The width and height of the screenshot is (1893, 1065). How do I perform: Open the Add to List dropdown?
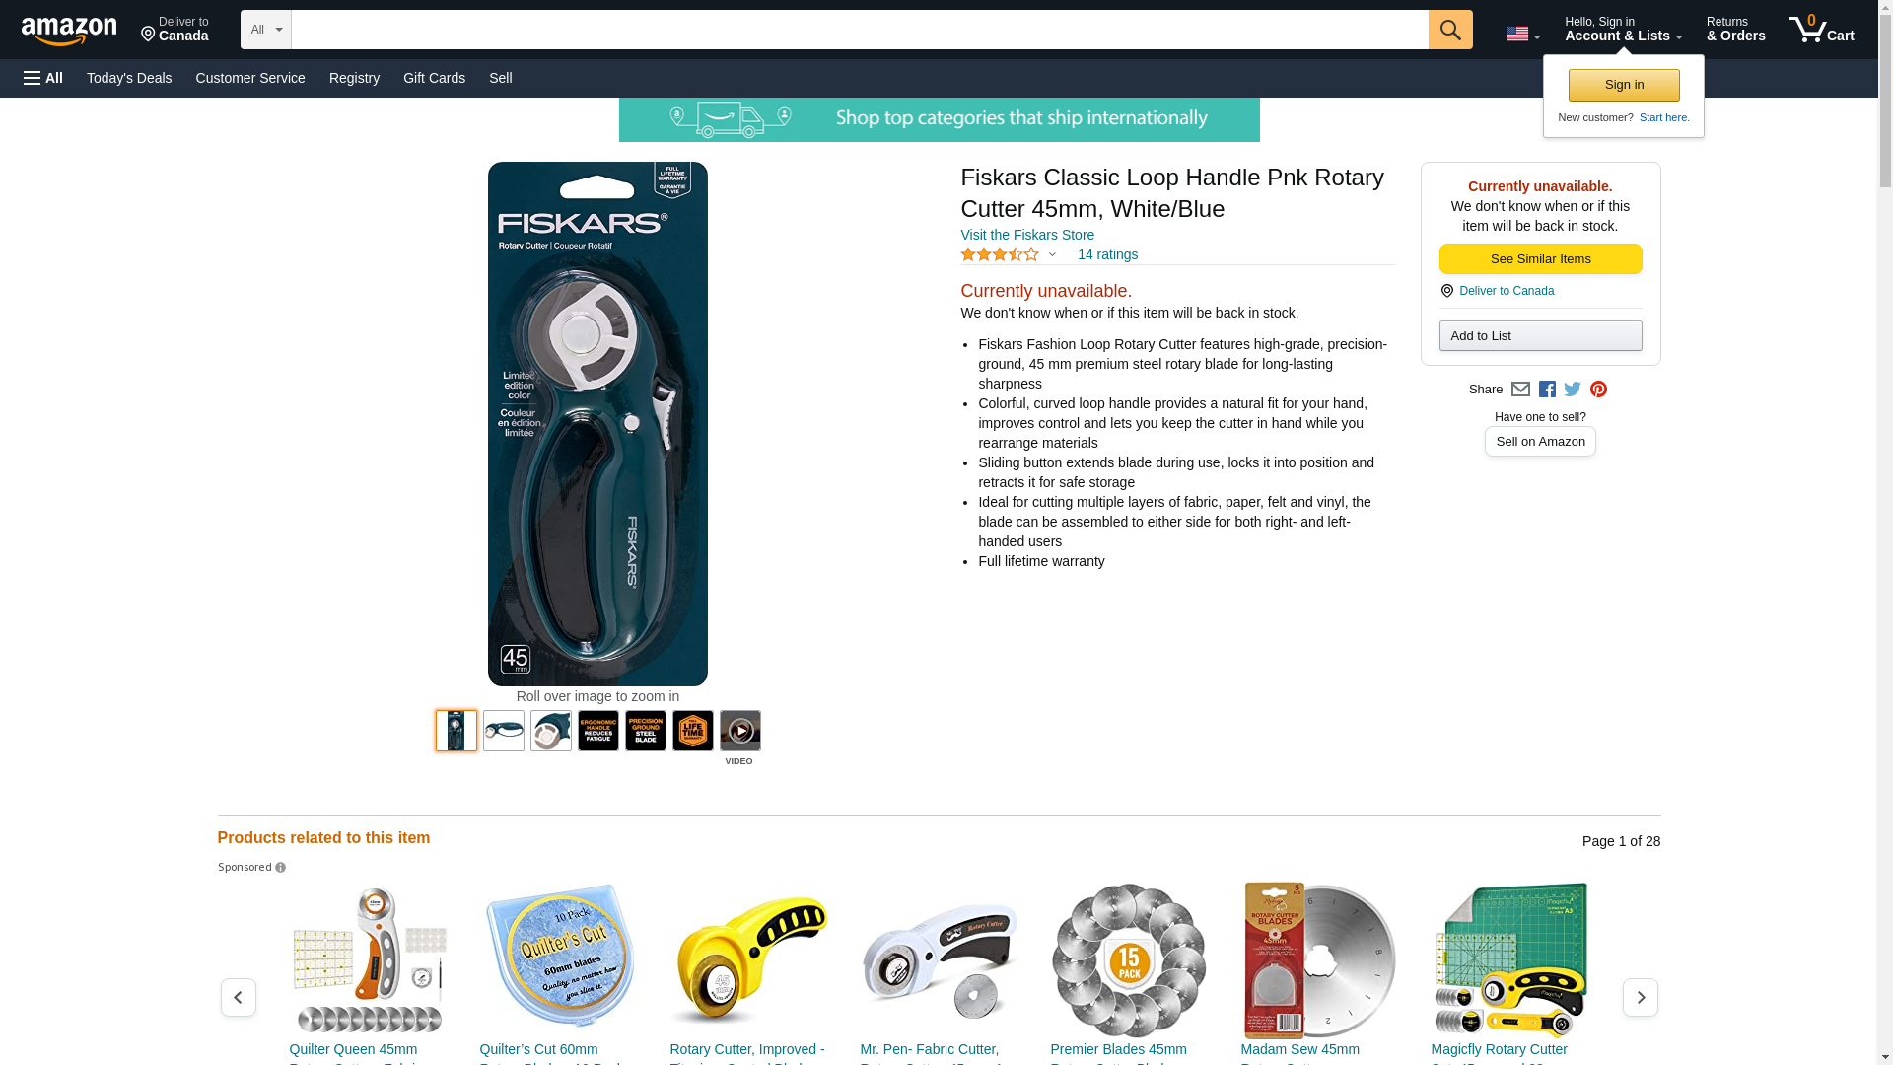pos(1540,336)
